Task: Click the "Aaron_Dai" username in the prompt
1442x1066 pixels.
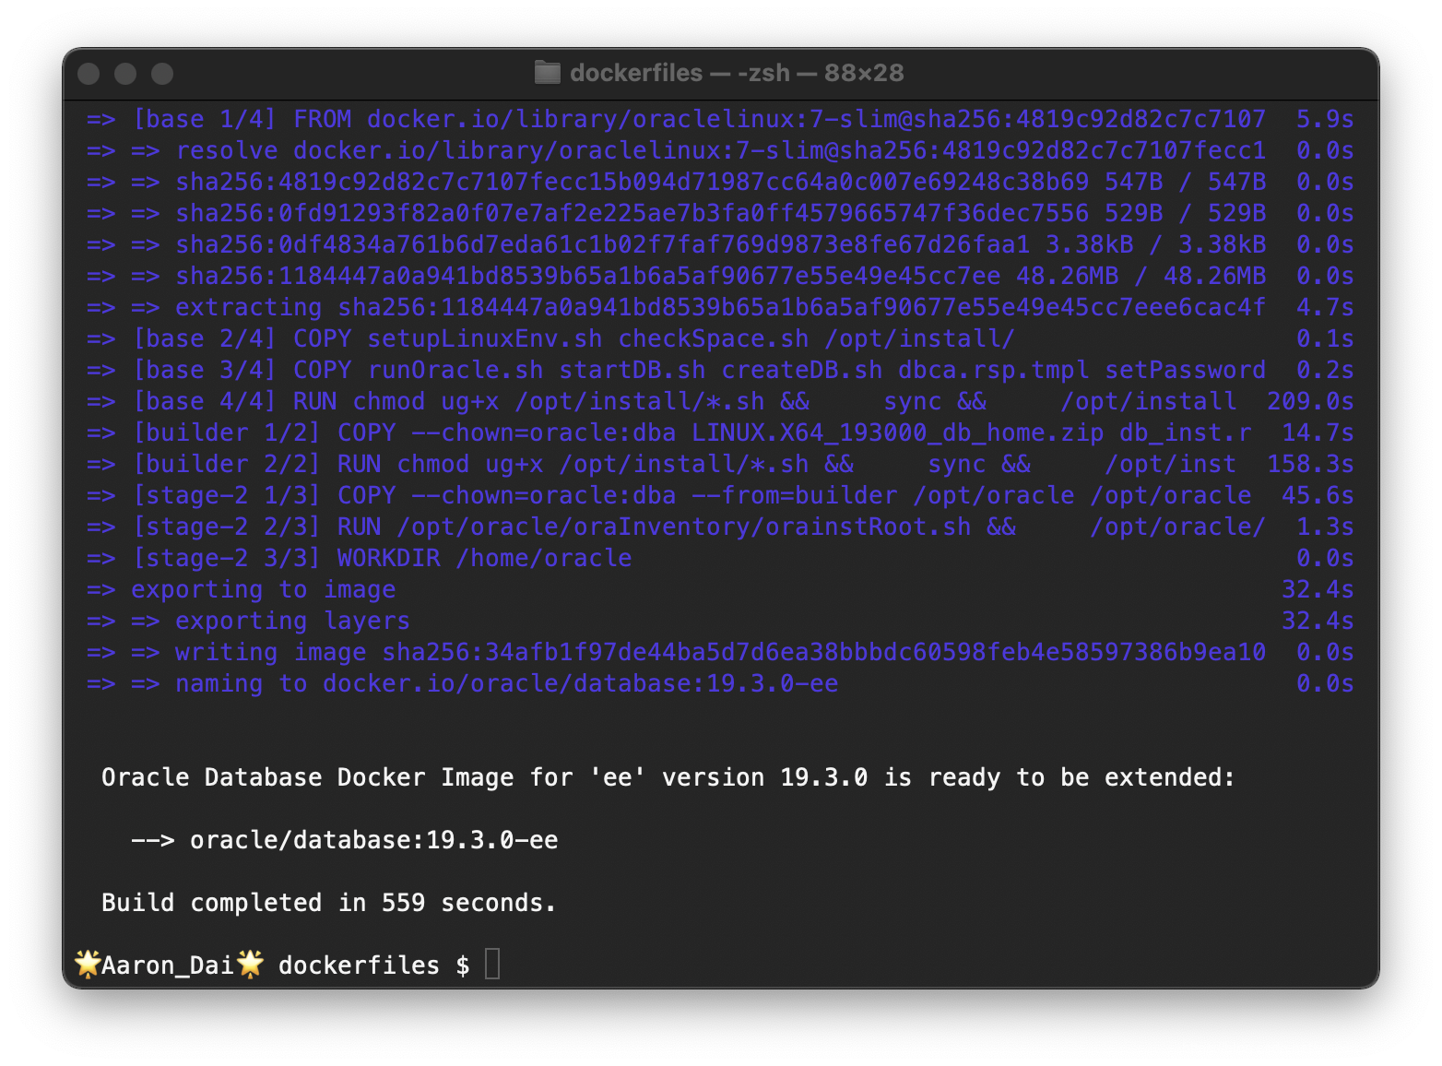Action: click(x=168, y=966)
